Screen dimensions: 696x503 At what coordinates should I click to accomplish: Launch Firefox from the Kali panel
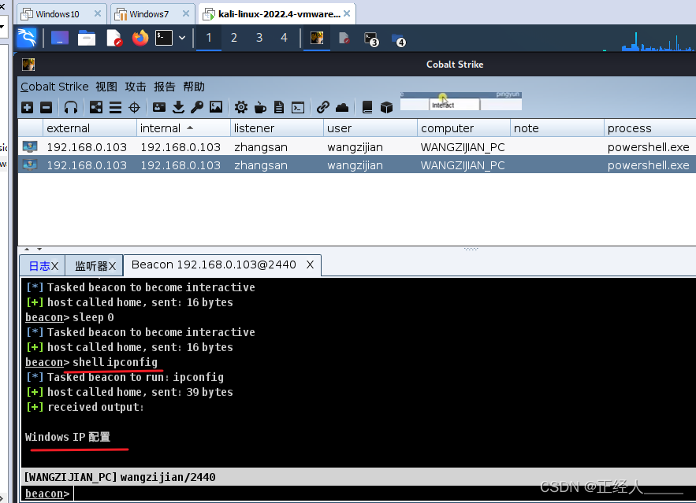click(x=140, y=38)
